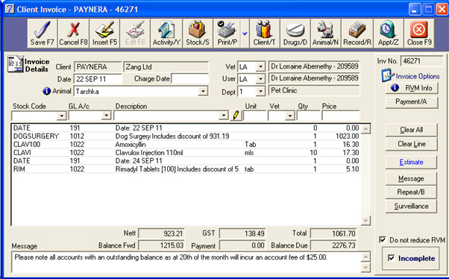
Task: Expand the Description dropdown arrow
Action: click(x=223, y=116)
